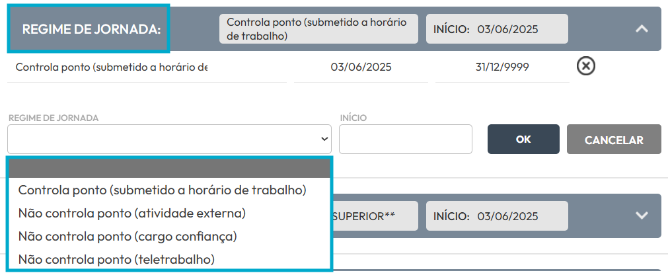
Task: Remove the Controla ponto row with the X icon
Action: pos(586,67)
